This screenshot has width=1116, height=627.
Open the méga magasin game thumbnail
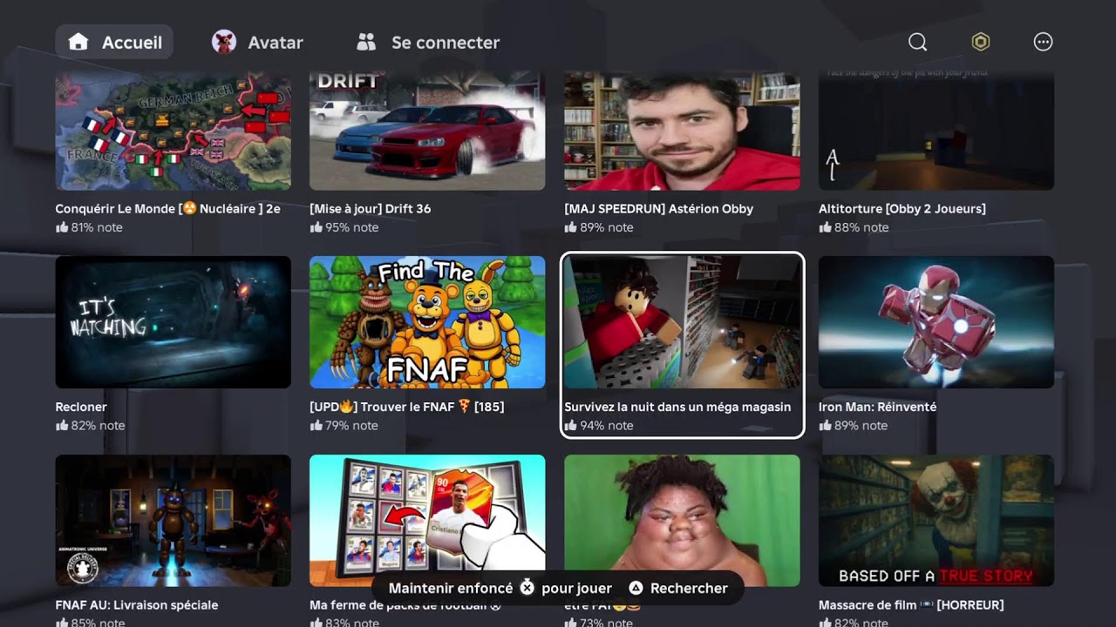coord(682,322)
